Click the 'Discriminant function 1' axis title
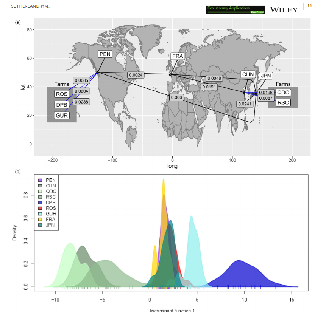The width and height of the screenshot is (326, 317). (x=171, y=311)
